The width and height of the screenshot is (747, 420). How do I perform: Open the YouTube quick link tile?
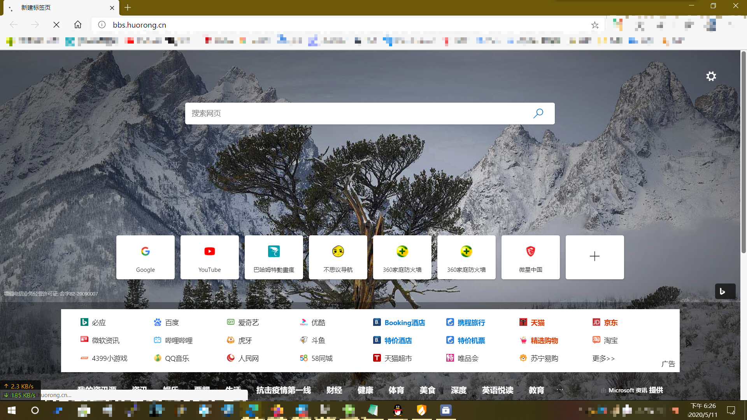point(209,257)
